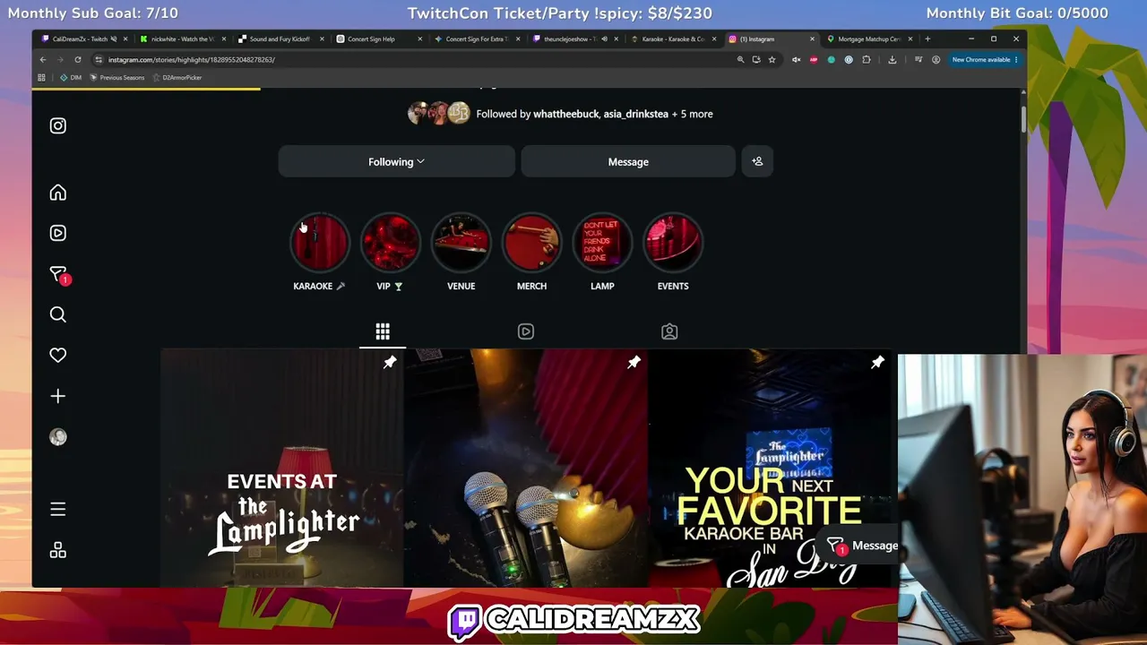The height and width of the screenshot is (645, 1147).
Task: Open your profile avatar in the sidebar
Action: pos(58,437)
